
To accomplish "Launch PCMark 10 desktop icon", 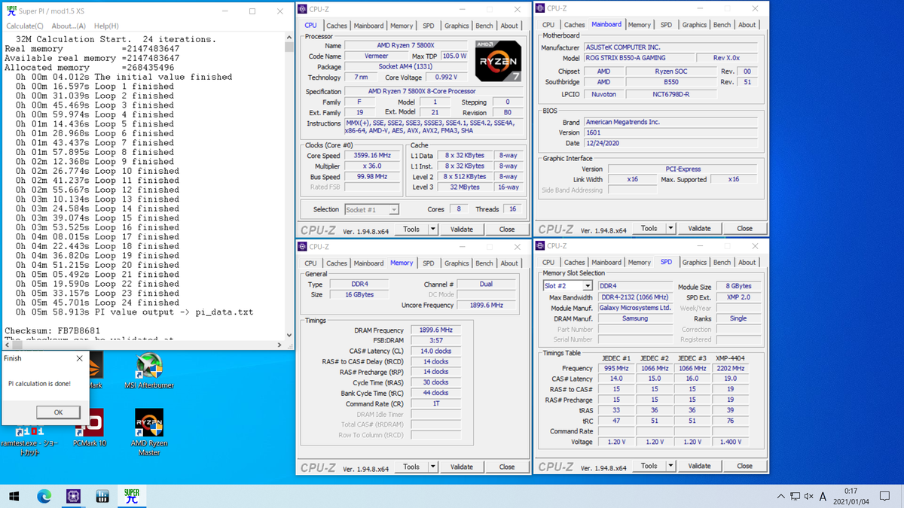I will (90, 428).
